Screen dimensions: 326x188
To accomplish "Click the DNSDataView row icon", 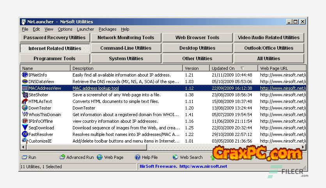I will coord(25,81).
